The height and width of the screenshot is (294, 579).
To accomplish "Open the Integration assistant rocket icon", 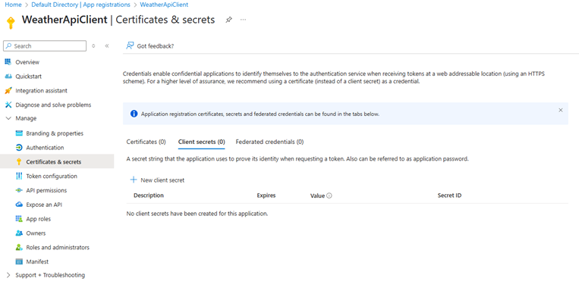I will (8, 90).
